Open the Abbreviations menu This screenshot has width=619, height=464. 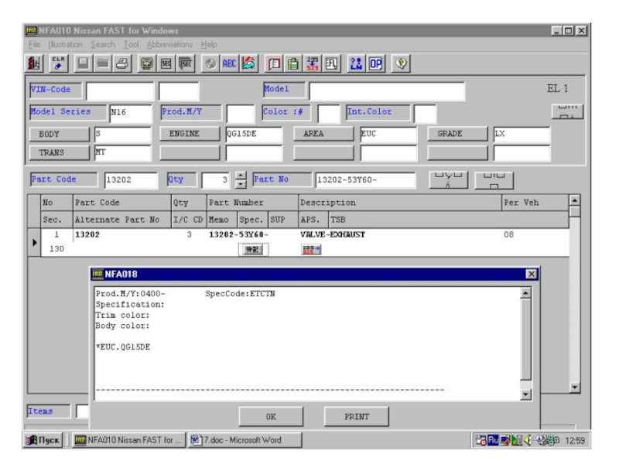click(169, 45)
